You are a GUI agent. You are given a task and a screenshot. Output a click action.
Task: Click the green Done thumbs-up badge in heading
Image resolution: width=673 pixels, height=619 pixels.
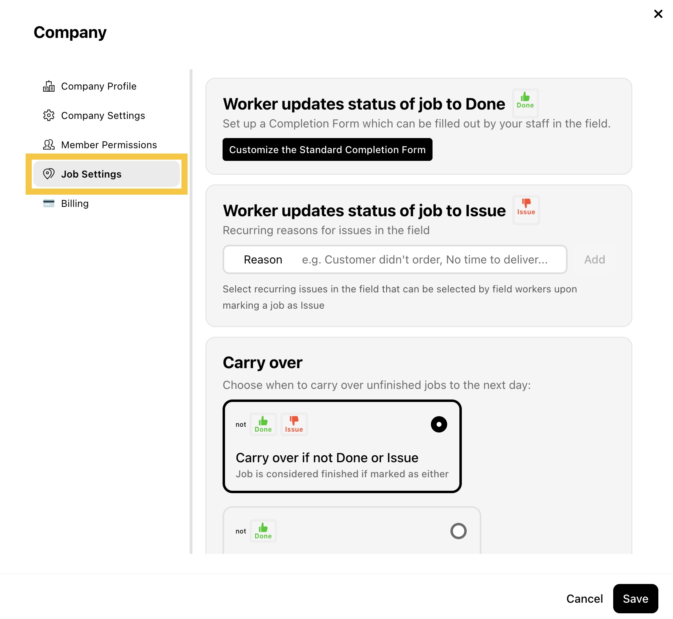coord(525,101)
